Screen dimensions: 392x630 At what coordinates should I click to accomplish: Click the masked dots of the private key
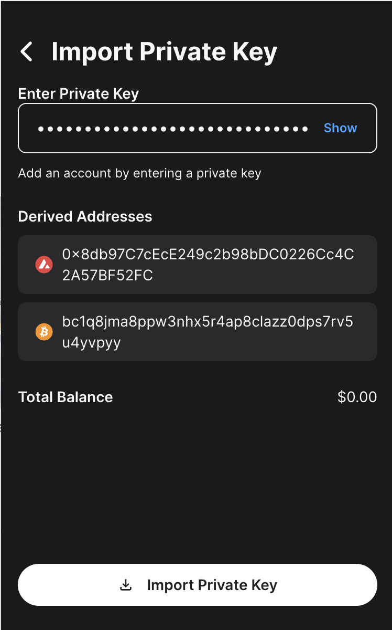pos(173,129)
